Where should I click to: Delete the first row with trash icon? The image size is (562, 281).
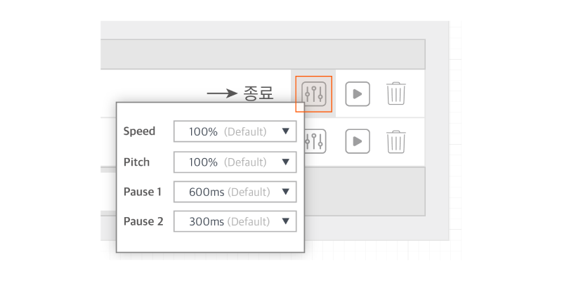coord(396,93)
